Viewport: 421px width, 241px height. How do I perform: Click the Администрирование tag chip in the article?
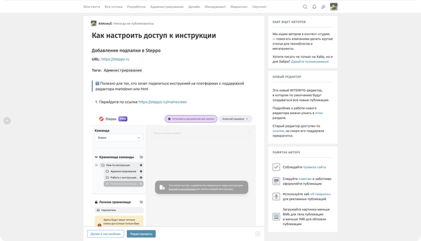(x=123, y=70)
